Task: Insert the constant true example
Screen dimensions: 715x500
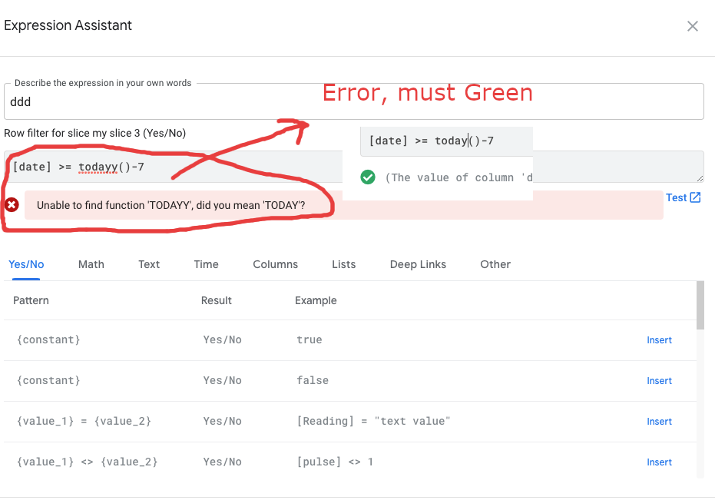Action: 659,340
